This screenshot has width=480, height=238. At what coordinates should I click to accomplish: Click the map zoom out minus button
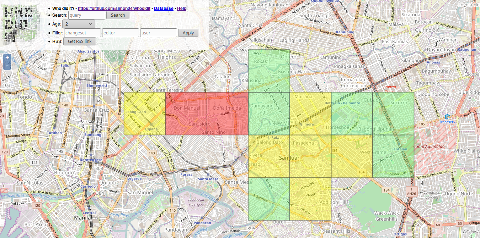pos(7,66)
